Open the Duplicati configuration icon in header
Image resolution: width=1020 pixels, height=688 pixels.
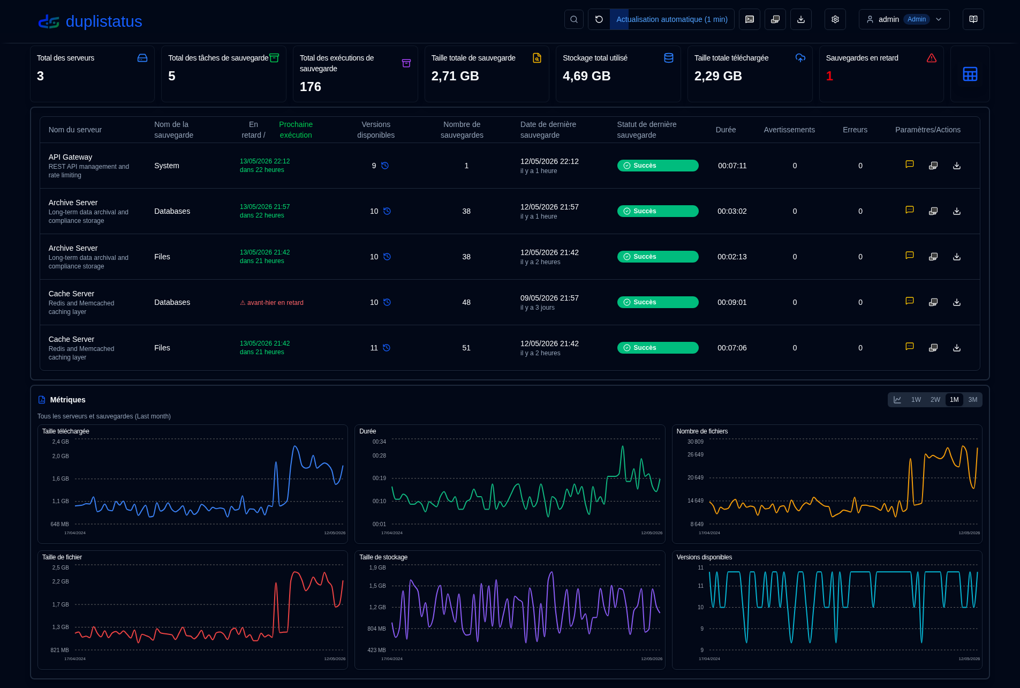point(775,19)
